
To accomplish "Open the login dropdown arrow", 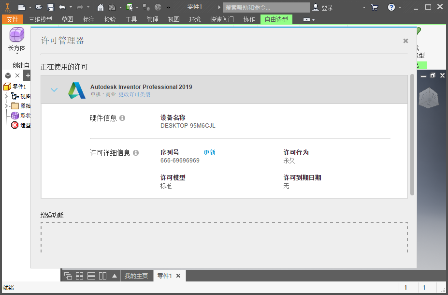I will 364,7.
